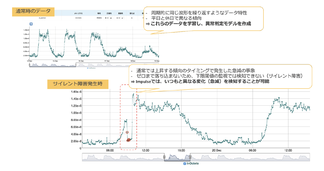Image resolution: width=324 pixels, height=171 pixels.
Task: Select the 特性 column header
Action: (x=99, y=13)
